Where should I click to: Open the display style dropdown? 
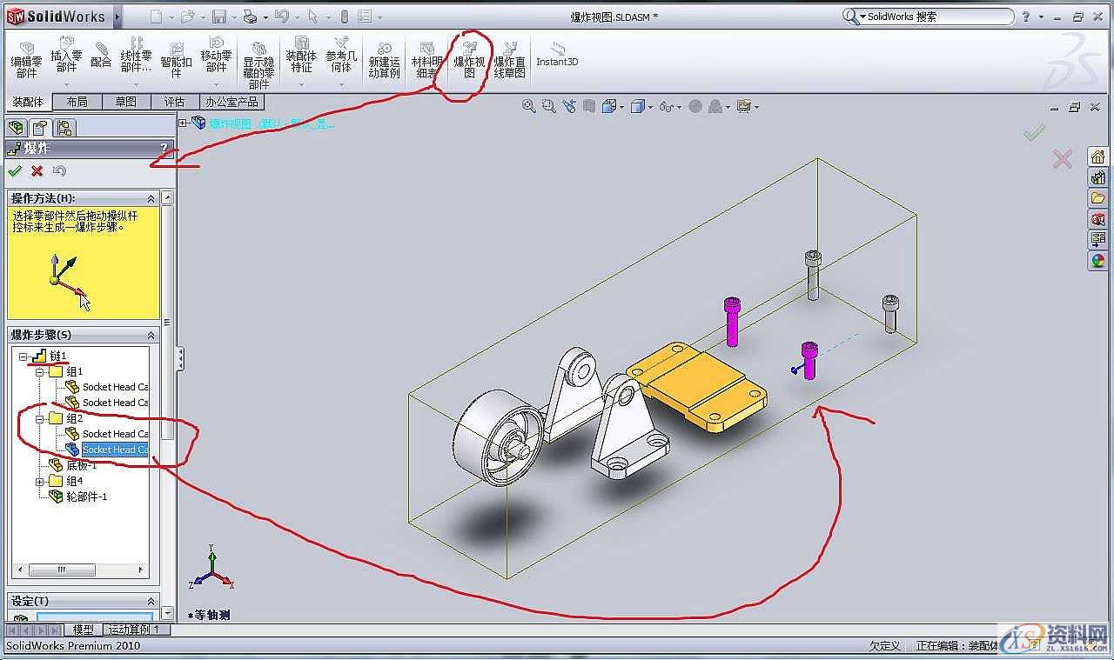(x=651, y=106)
